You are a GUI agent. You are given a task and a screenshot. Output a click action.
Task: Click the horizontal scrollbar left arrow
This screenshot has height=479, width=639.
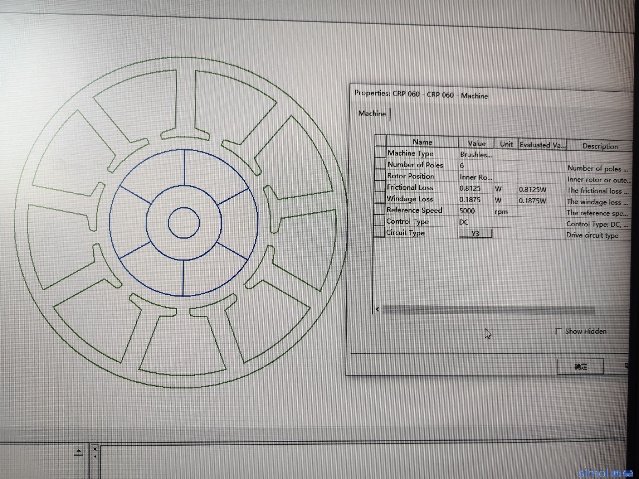(x=378, y=309)
